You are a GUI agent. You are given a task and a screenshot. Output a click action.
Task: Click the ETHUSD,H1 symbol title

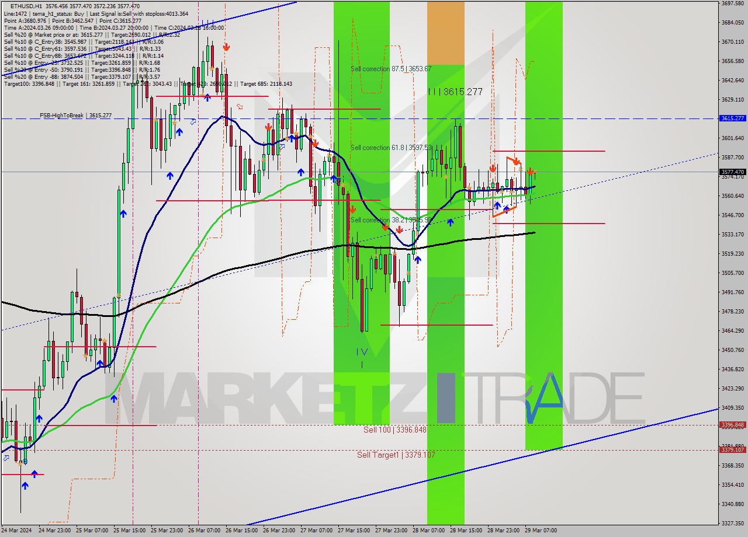(26, 6)
